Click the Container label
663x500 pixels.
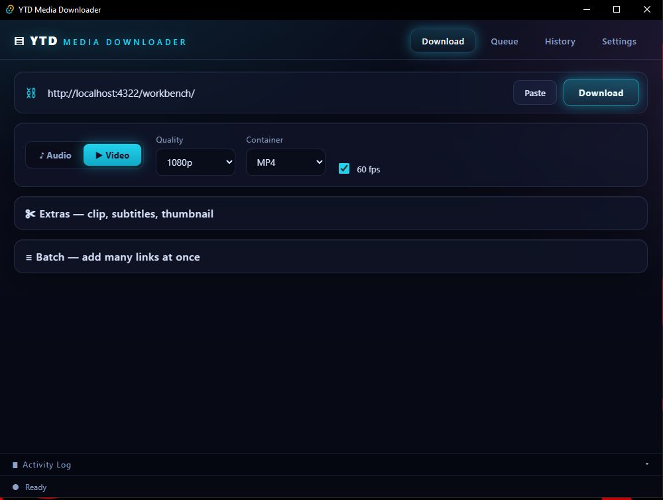click(265, 140)
